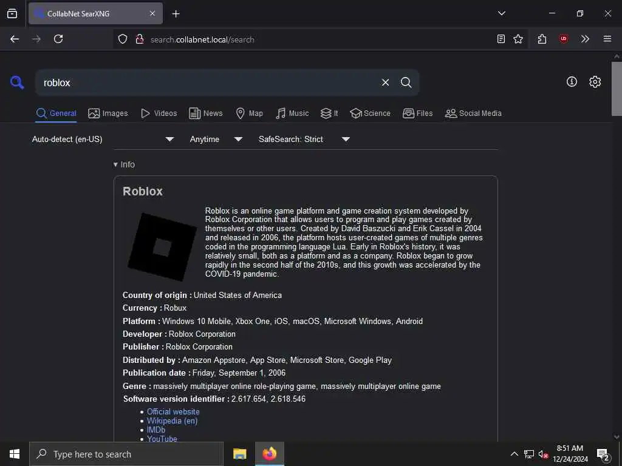Switch to Music search category
Image resolution: width=622 pixels, height=466 pixels.
pyautogui.click(x=292, y=113)
